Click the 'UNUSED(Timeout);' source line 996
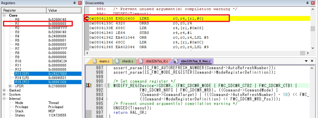Screen dimensions: 318x118 pyautogui.click(x=133, y=108)
